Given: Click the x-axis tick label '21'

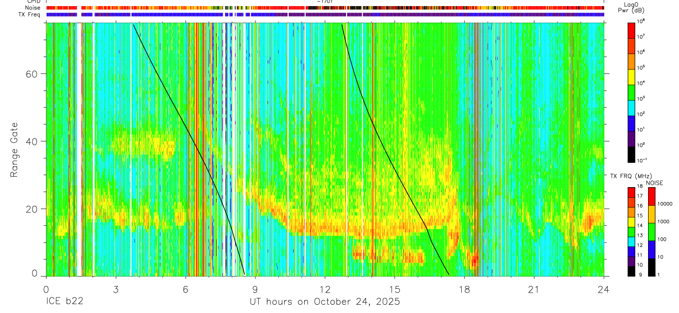Looking at the screenshot, I should click(534, 289).
